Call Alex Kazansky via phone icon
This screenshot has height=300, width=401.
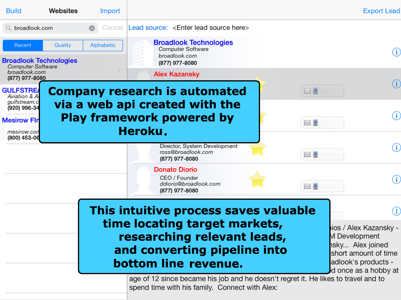pos(316,91)
